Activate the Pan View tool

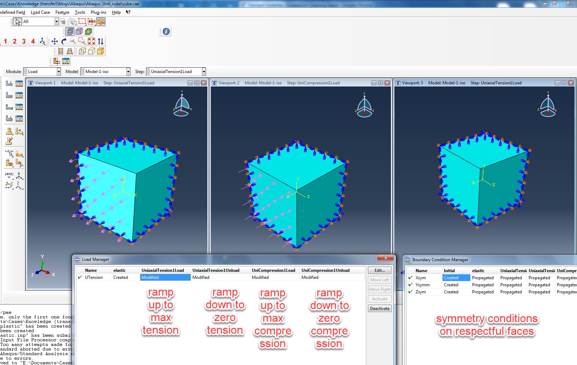point(54,41)
